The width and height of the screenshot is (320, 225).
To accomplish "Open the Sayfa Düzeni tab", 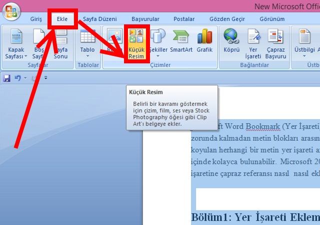I will pos(100,19).
